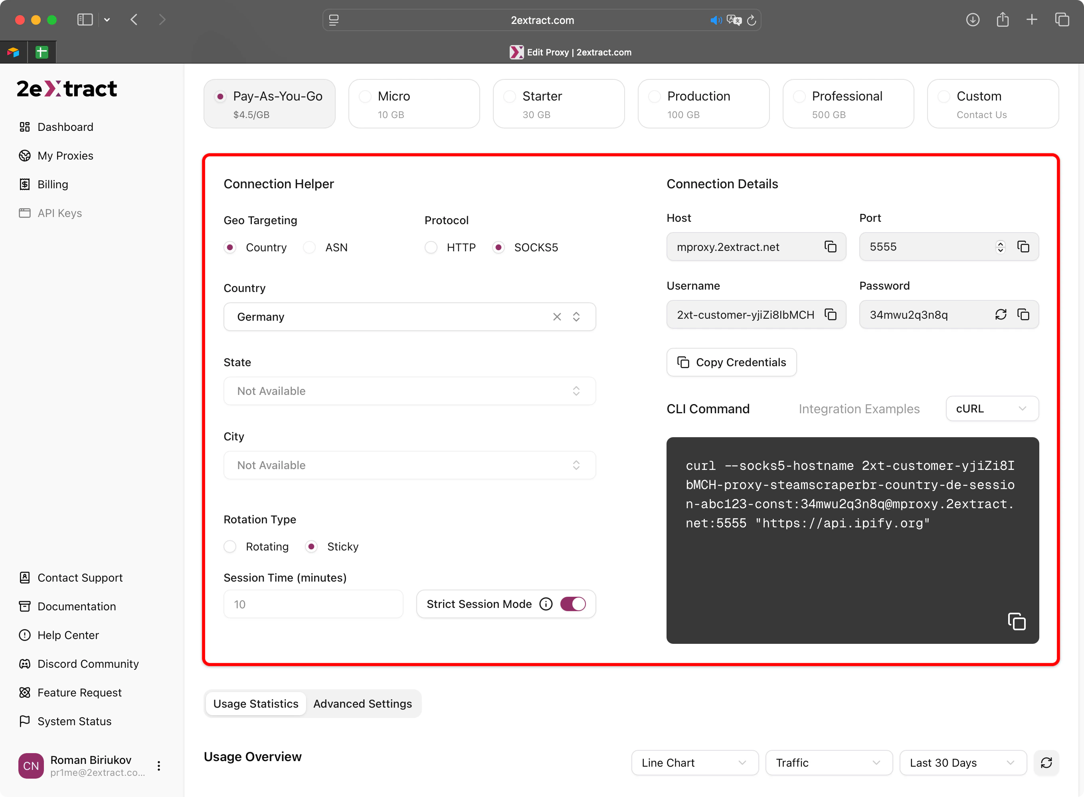Viewport: 1084px width, 797px height.
Task: Select ASN geo targeting option
Action: [x=309, y=247]
